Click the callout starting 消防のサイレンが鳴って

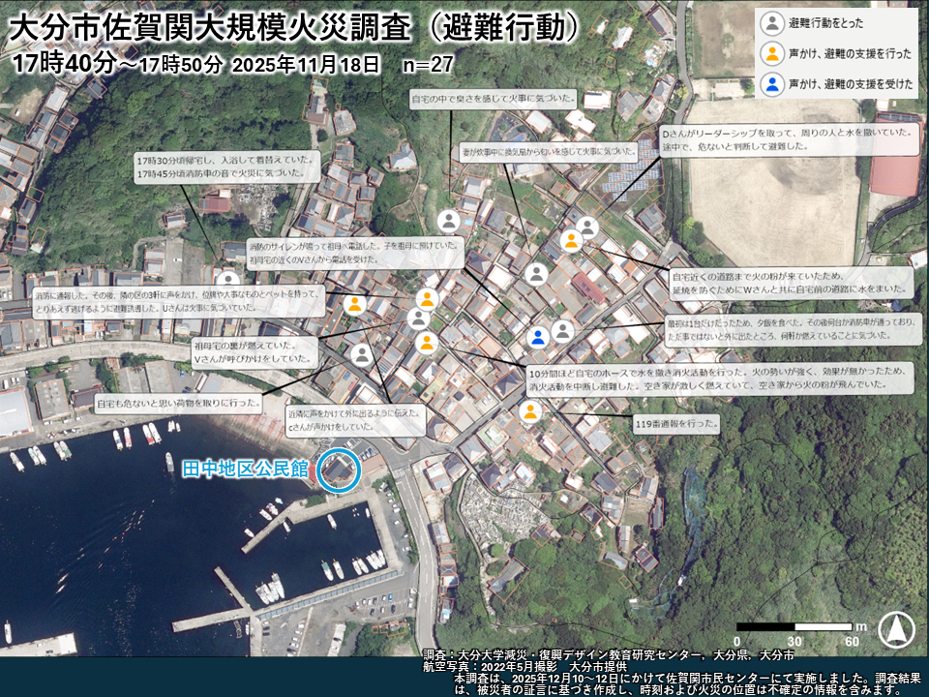pos(356,252)
